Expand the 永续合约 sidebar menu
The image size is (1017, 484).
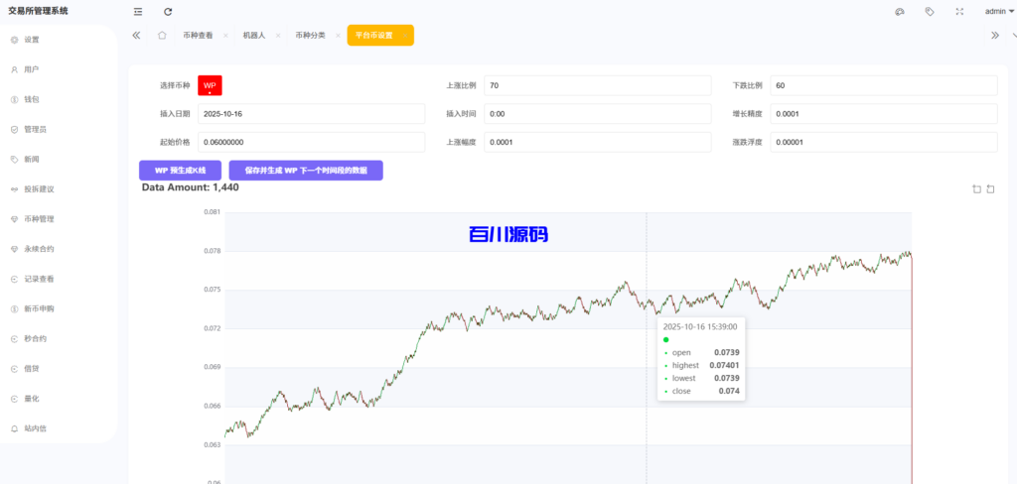(x=39, y=249)
